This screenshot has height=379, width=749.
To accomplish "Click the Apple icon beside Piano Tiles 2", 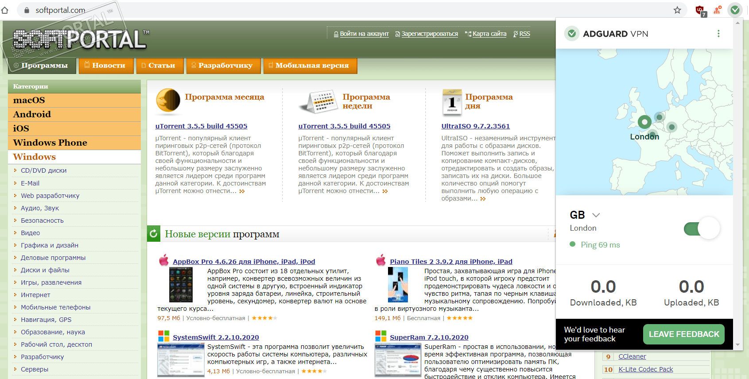I will click(381, 260).
